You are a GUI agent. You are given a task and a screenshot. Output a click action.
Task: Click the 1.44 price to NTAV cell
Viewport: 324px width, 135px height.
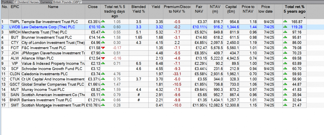click(x=248, y=27)
